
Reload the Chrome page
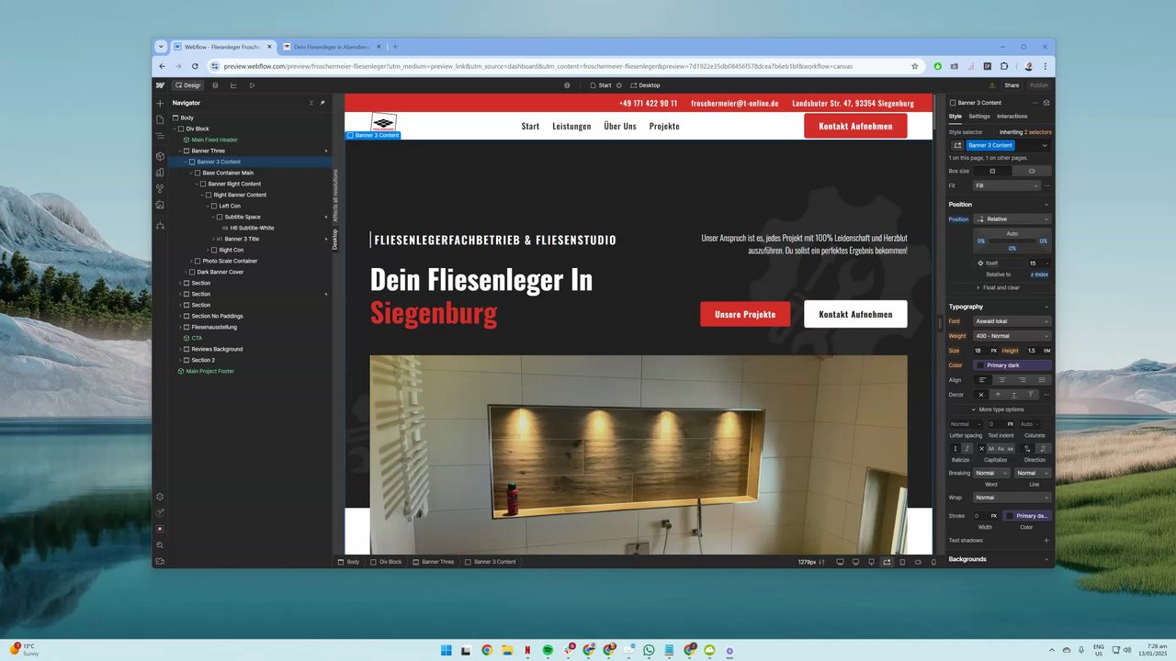[x=195, y=66]
